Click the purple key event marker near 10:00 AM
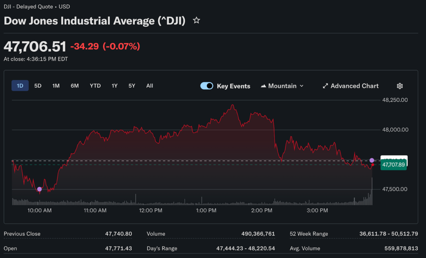Image resolution: width=426 pixels, height=258 pixels. coord(40,189)
